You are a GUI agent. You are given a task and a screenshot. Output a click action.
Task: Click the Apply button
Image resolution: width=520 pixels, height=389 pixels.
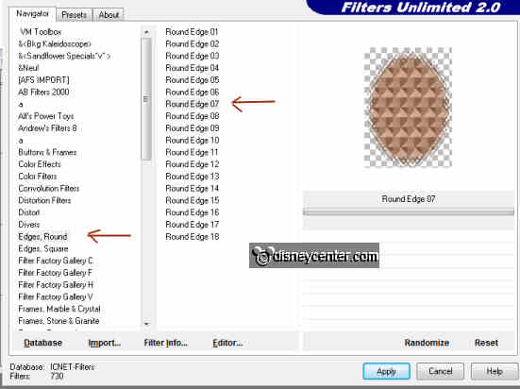point(386,371)
